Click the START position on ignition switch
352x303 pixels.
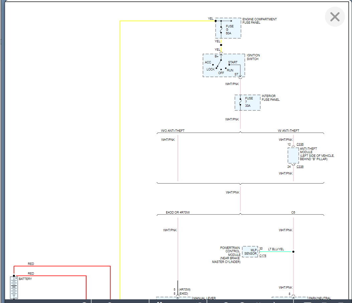tap(233, 62)
